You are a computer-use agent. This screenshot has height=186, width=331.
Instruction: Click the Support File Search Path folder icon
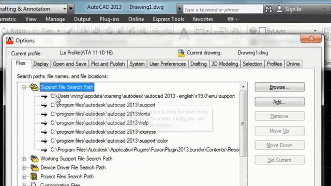click(34, 87)
